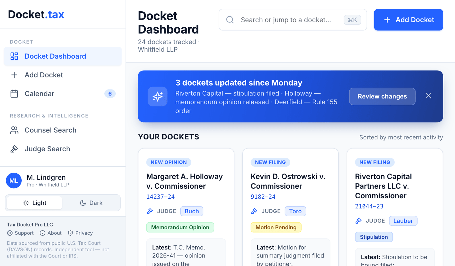Click the calendar icon in sidebar
The height and width of the screenshot is (266, 455).
coord(14,94)
